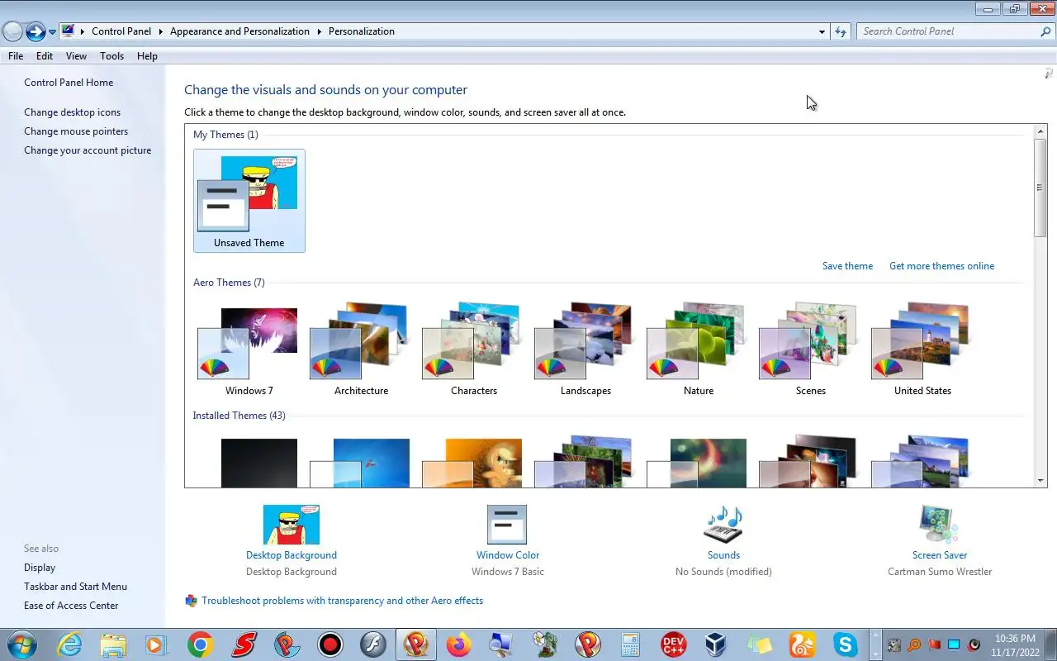Open the Flash Player taskbar icon
The width and height of the screenshot is (1057, 661).
pos(373,644)
